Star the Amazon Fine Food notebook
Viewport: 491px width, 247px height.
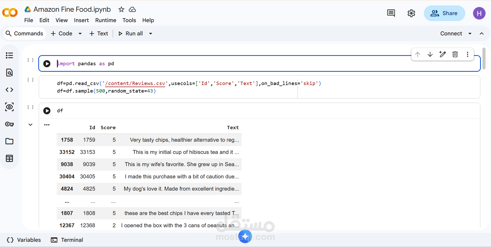click(x=121, y=10)
